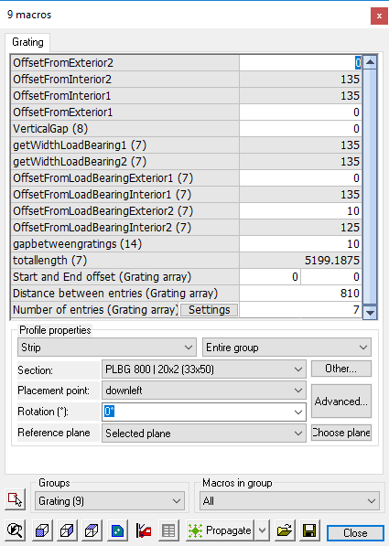
Task: Click the blue document plus icon
Action: click(117, 530)
